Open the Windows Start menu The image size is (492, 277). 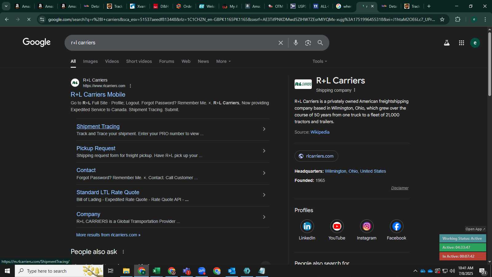7,271
